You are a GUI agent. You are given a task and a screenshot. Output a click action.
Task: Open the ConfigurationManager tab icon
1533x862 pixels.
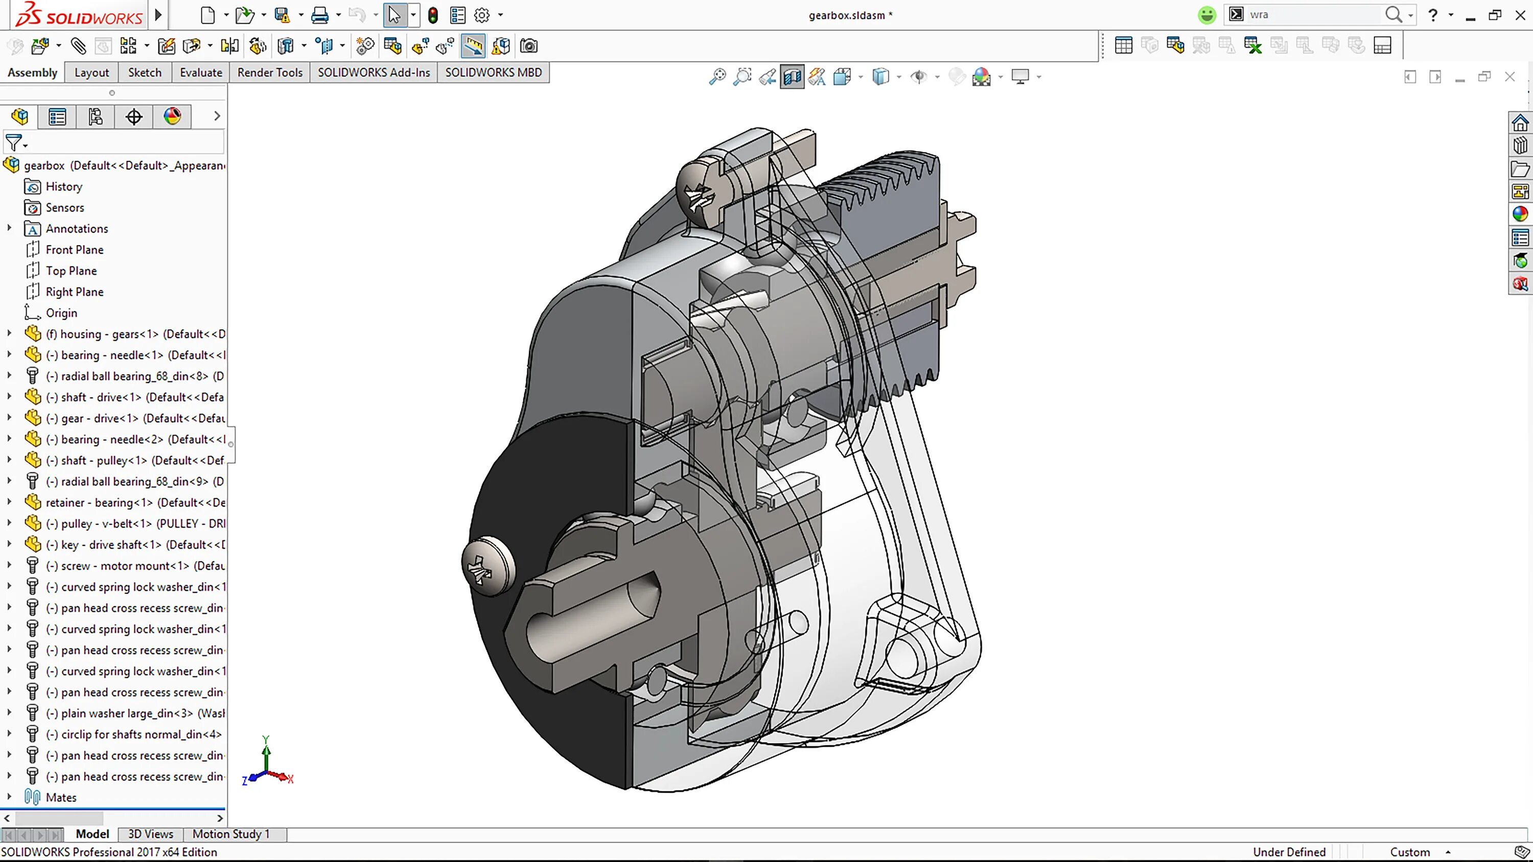[95, 116]
